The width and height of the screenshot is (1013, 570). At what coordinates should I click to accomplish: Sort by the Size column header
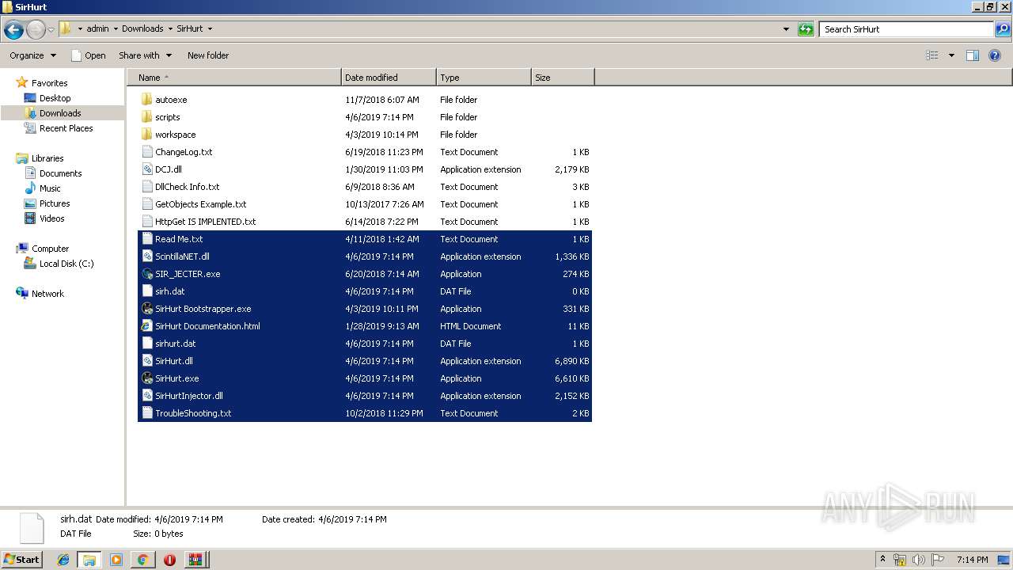pyautogui.click(x=563, y=78)
